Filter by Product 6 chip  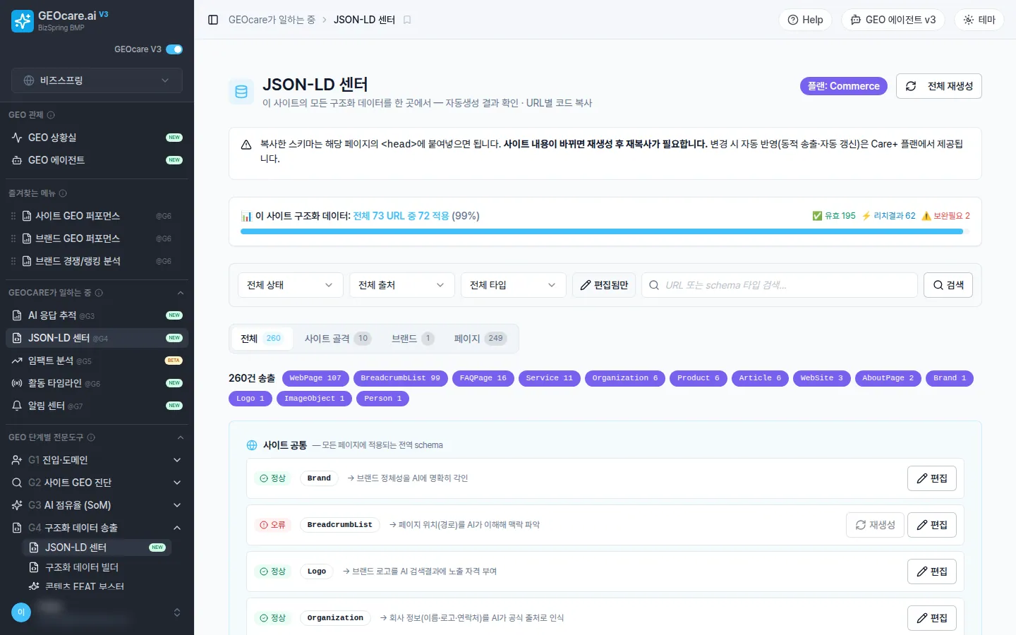coord(698,378)
